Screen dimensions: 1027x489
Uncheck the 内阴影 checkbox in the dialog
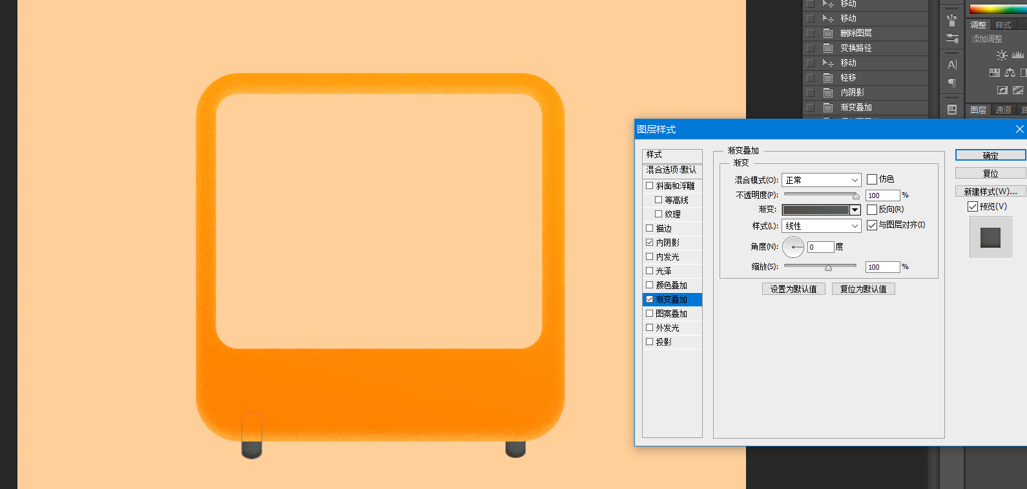pyautogui.click(x=650, y=243)
